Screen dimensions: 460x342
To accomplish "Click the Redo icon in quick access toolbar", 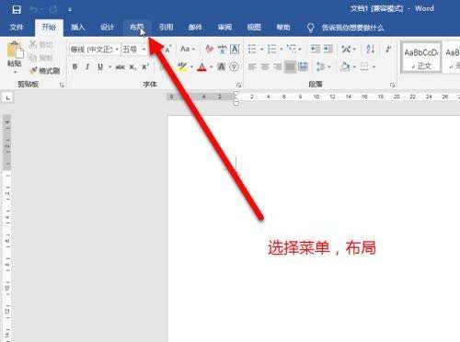I will click(x=53, y=9).
